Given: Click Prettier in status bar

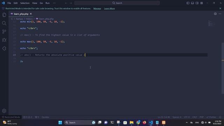Looking at the screenshot, I should point(211,117).
